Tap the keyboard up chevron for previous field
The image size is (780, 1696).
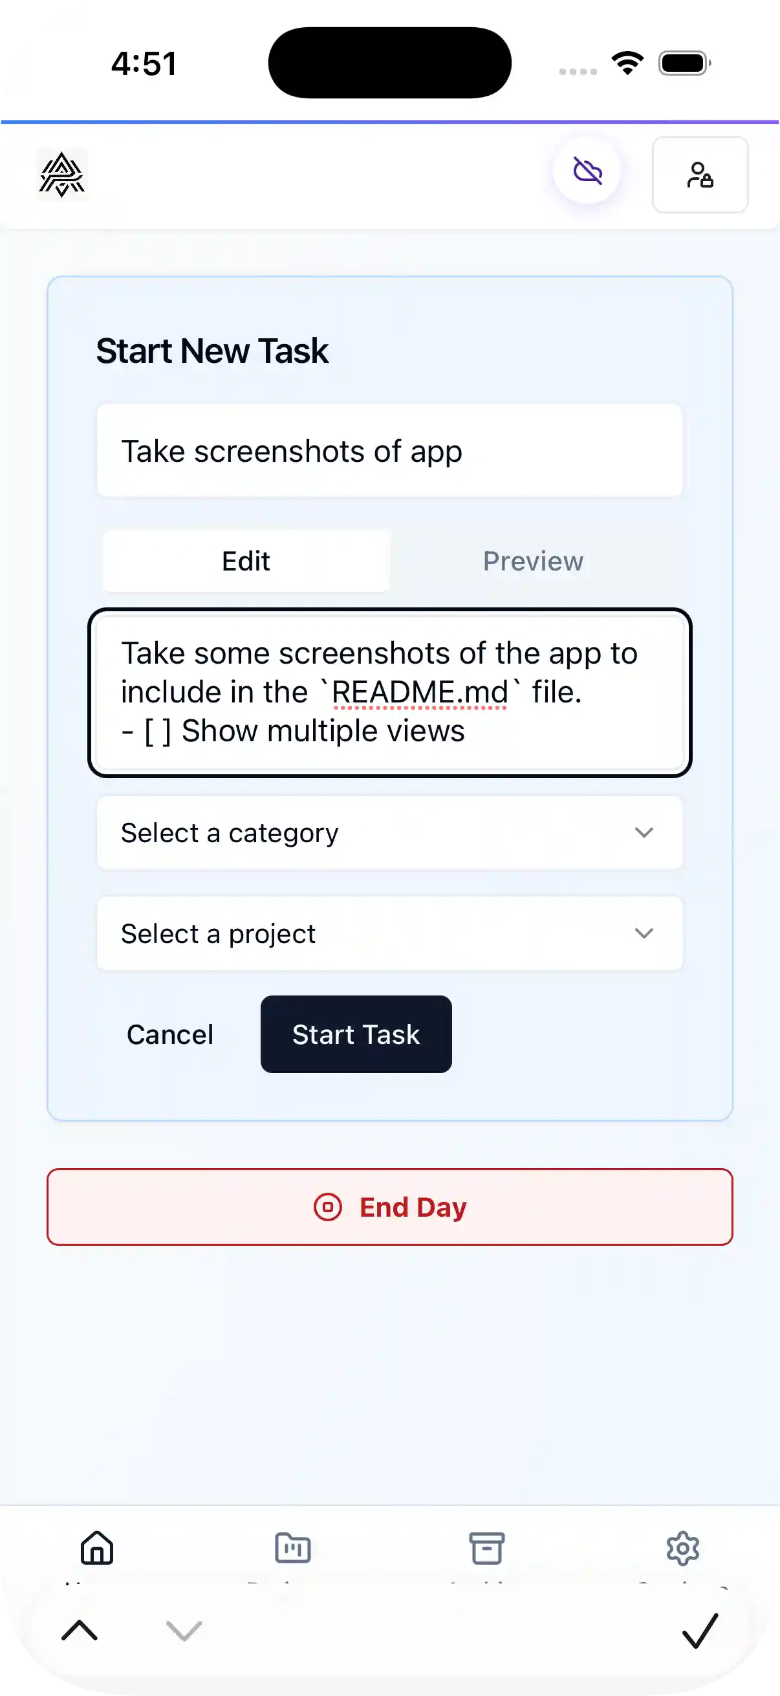(x=80, y=1630)
